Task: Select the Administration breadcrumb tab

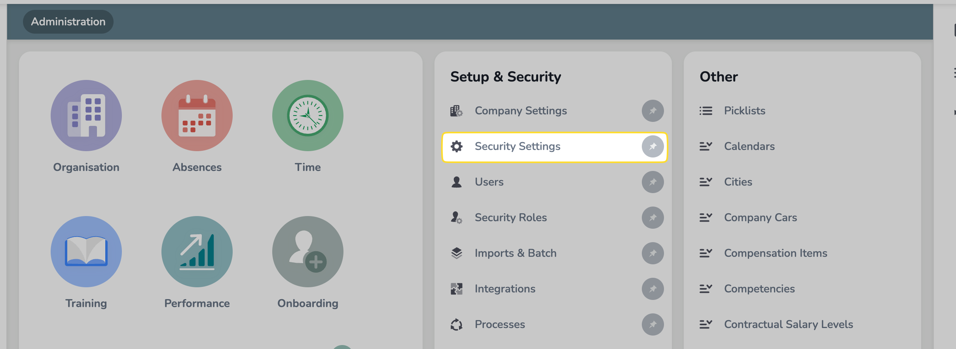Action: (x=68, y=22)
